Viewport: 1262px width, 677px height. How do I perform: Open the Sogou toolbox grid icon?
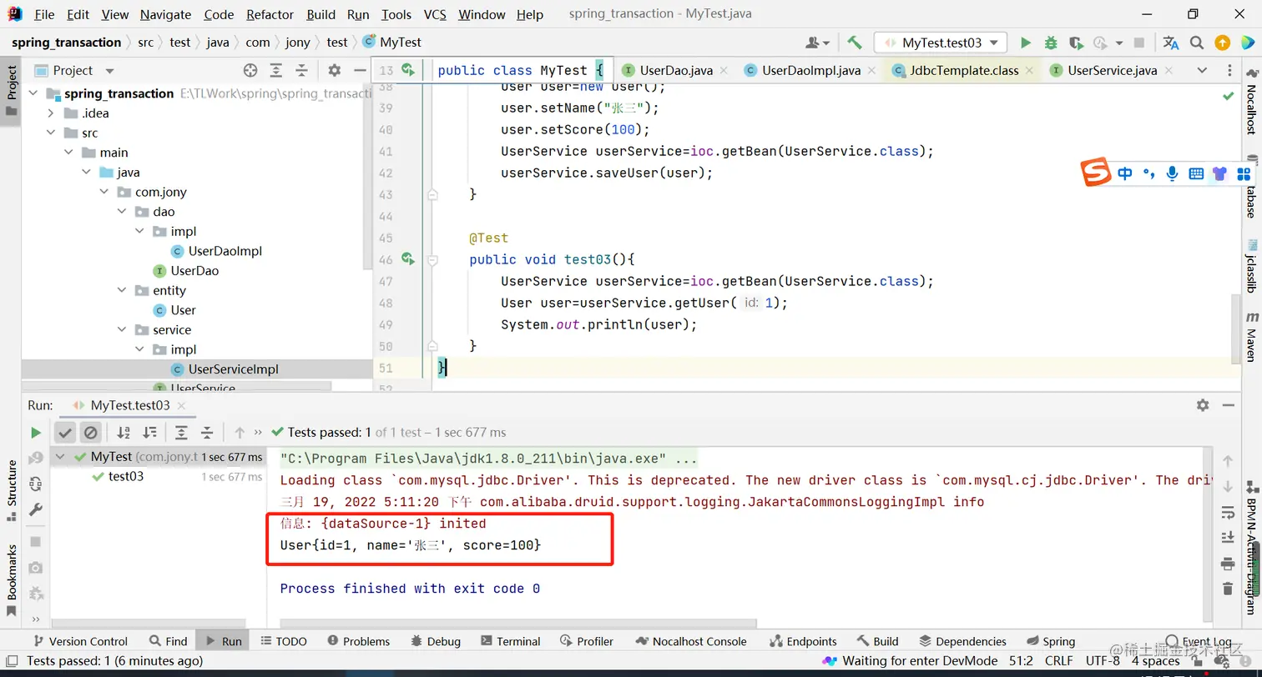pyautogui.click(x=1244, y=173)
